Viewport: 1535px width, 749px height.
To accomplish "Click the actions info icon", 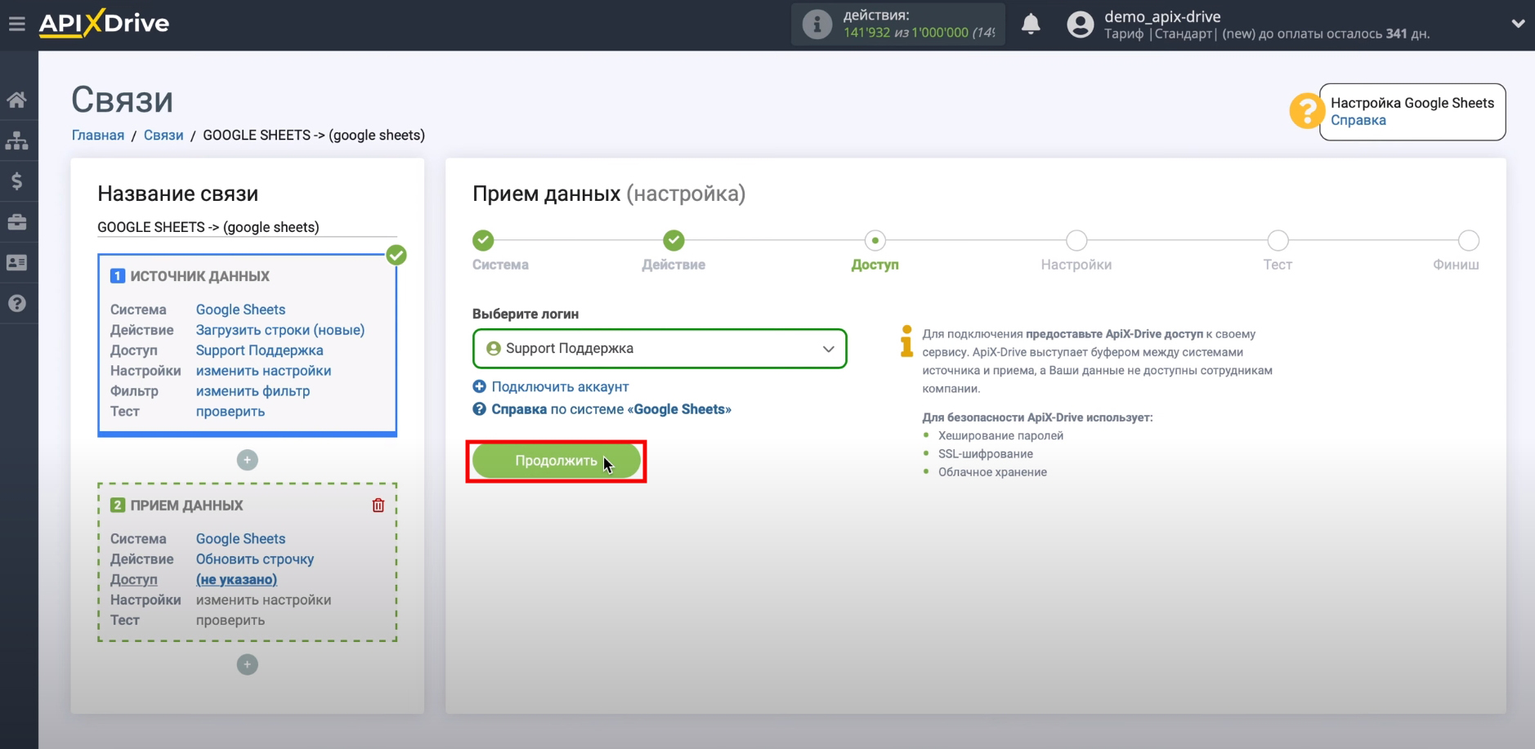I will (x=817, y=25).
